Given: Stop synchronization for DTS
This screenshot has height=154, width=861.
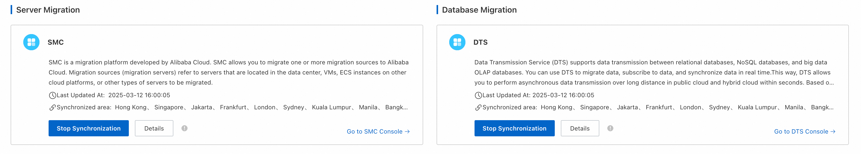Looking at the screenshot, I should (x=514, y=128).
